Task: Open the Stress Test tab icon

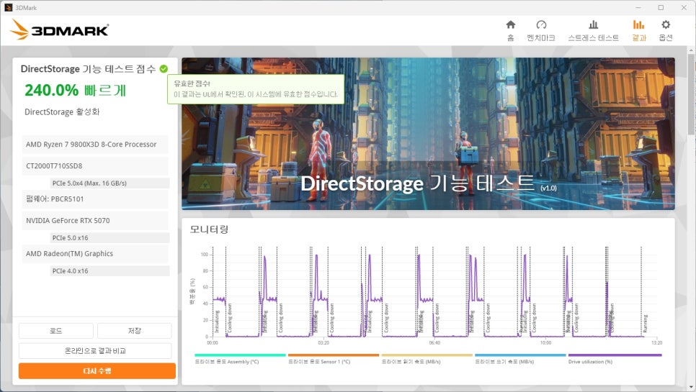Action: pos(593,24)
